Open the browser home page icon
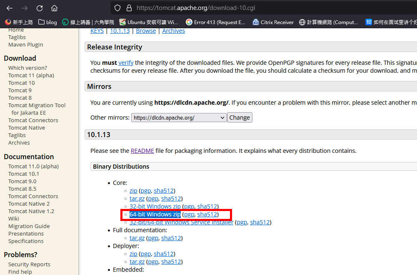The height and width of the screenshot is (275, 417). [x=54, y=8]
